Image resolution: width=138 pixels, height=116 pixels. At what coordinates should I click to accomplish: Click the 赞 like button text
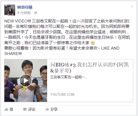click(11, 109)
